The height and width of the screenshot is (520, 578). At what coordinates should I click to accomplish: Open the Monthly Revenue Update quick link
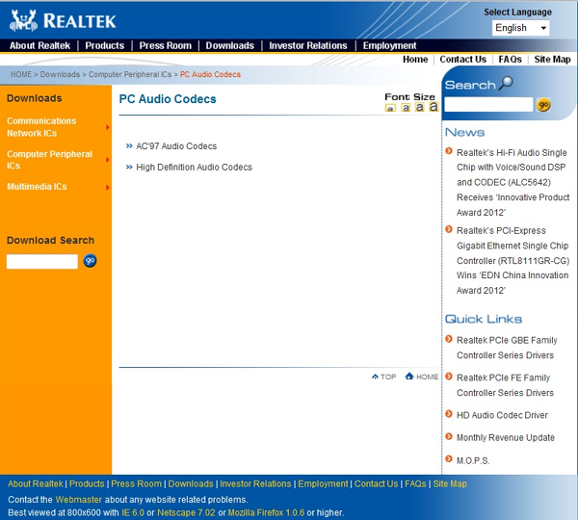pyautogui.click(x=506, y=437)
